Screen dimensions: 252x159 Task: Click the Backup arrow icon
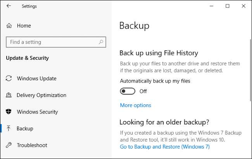coord(9,128)
